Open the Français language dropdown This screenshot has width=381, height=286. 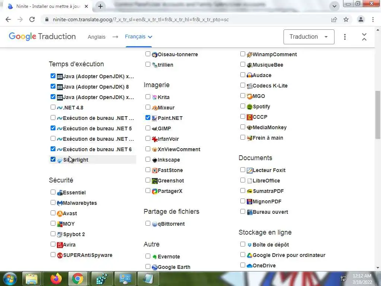pyautogui.click(x=138, y=37)
